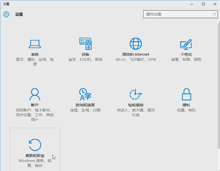The width and height of the screenshot is (220, 171).
Task: Click the vertical scrollbar thumb
Action: click(x=219, y=84)
